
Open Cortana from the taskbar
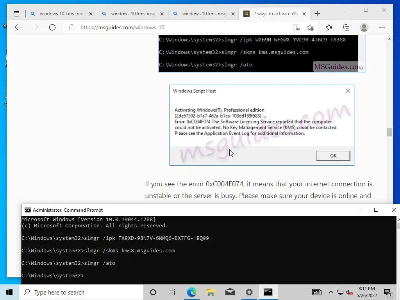pos(153,292)
